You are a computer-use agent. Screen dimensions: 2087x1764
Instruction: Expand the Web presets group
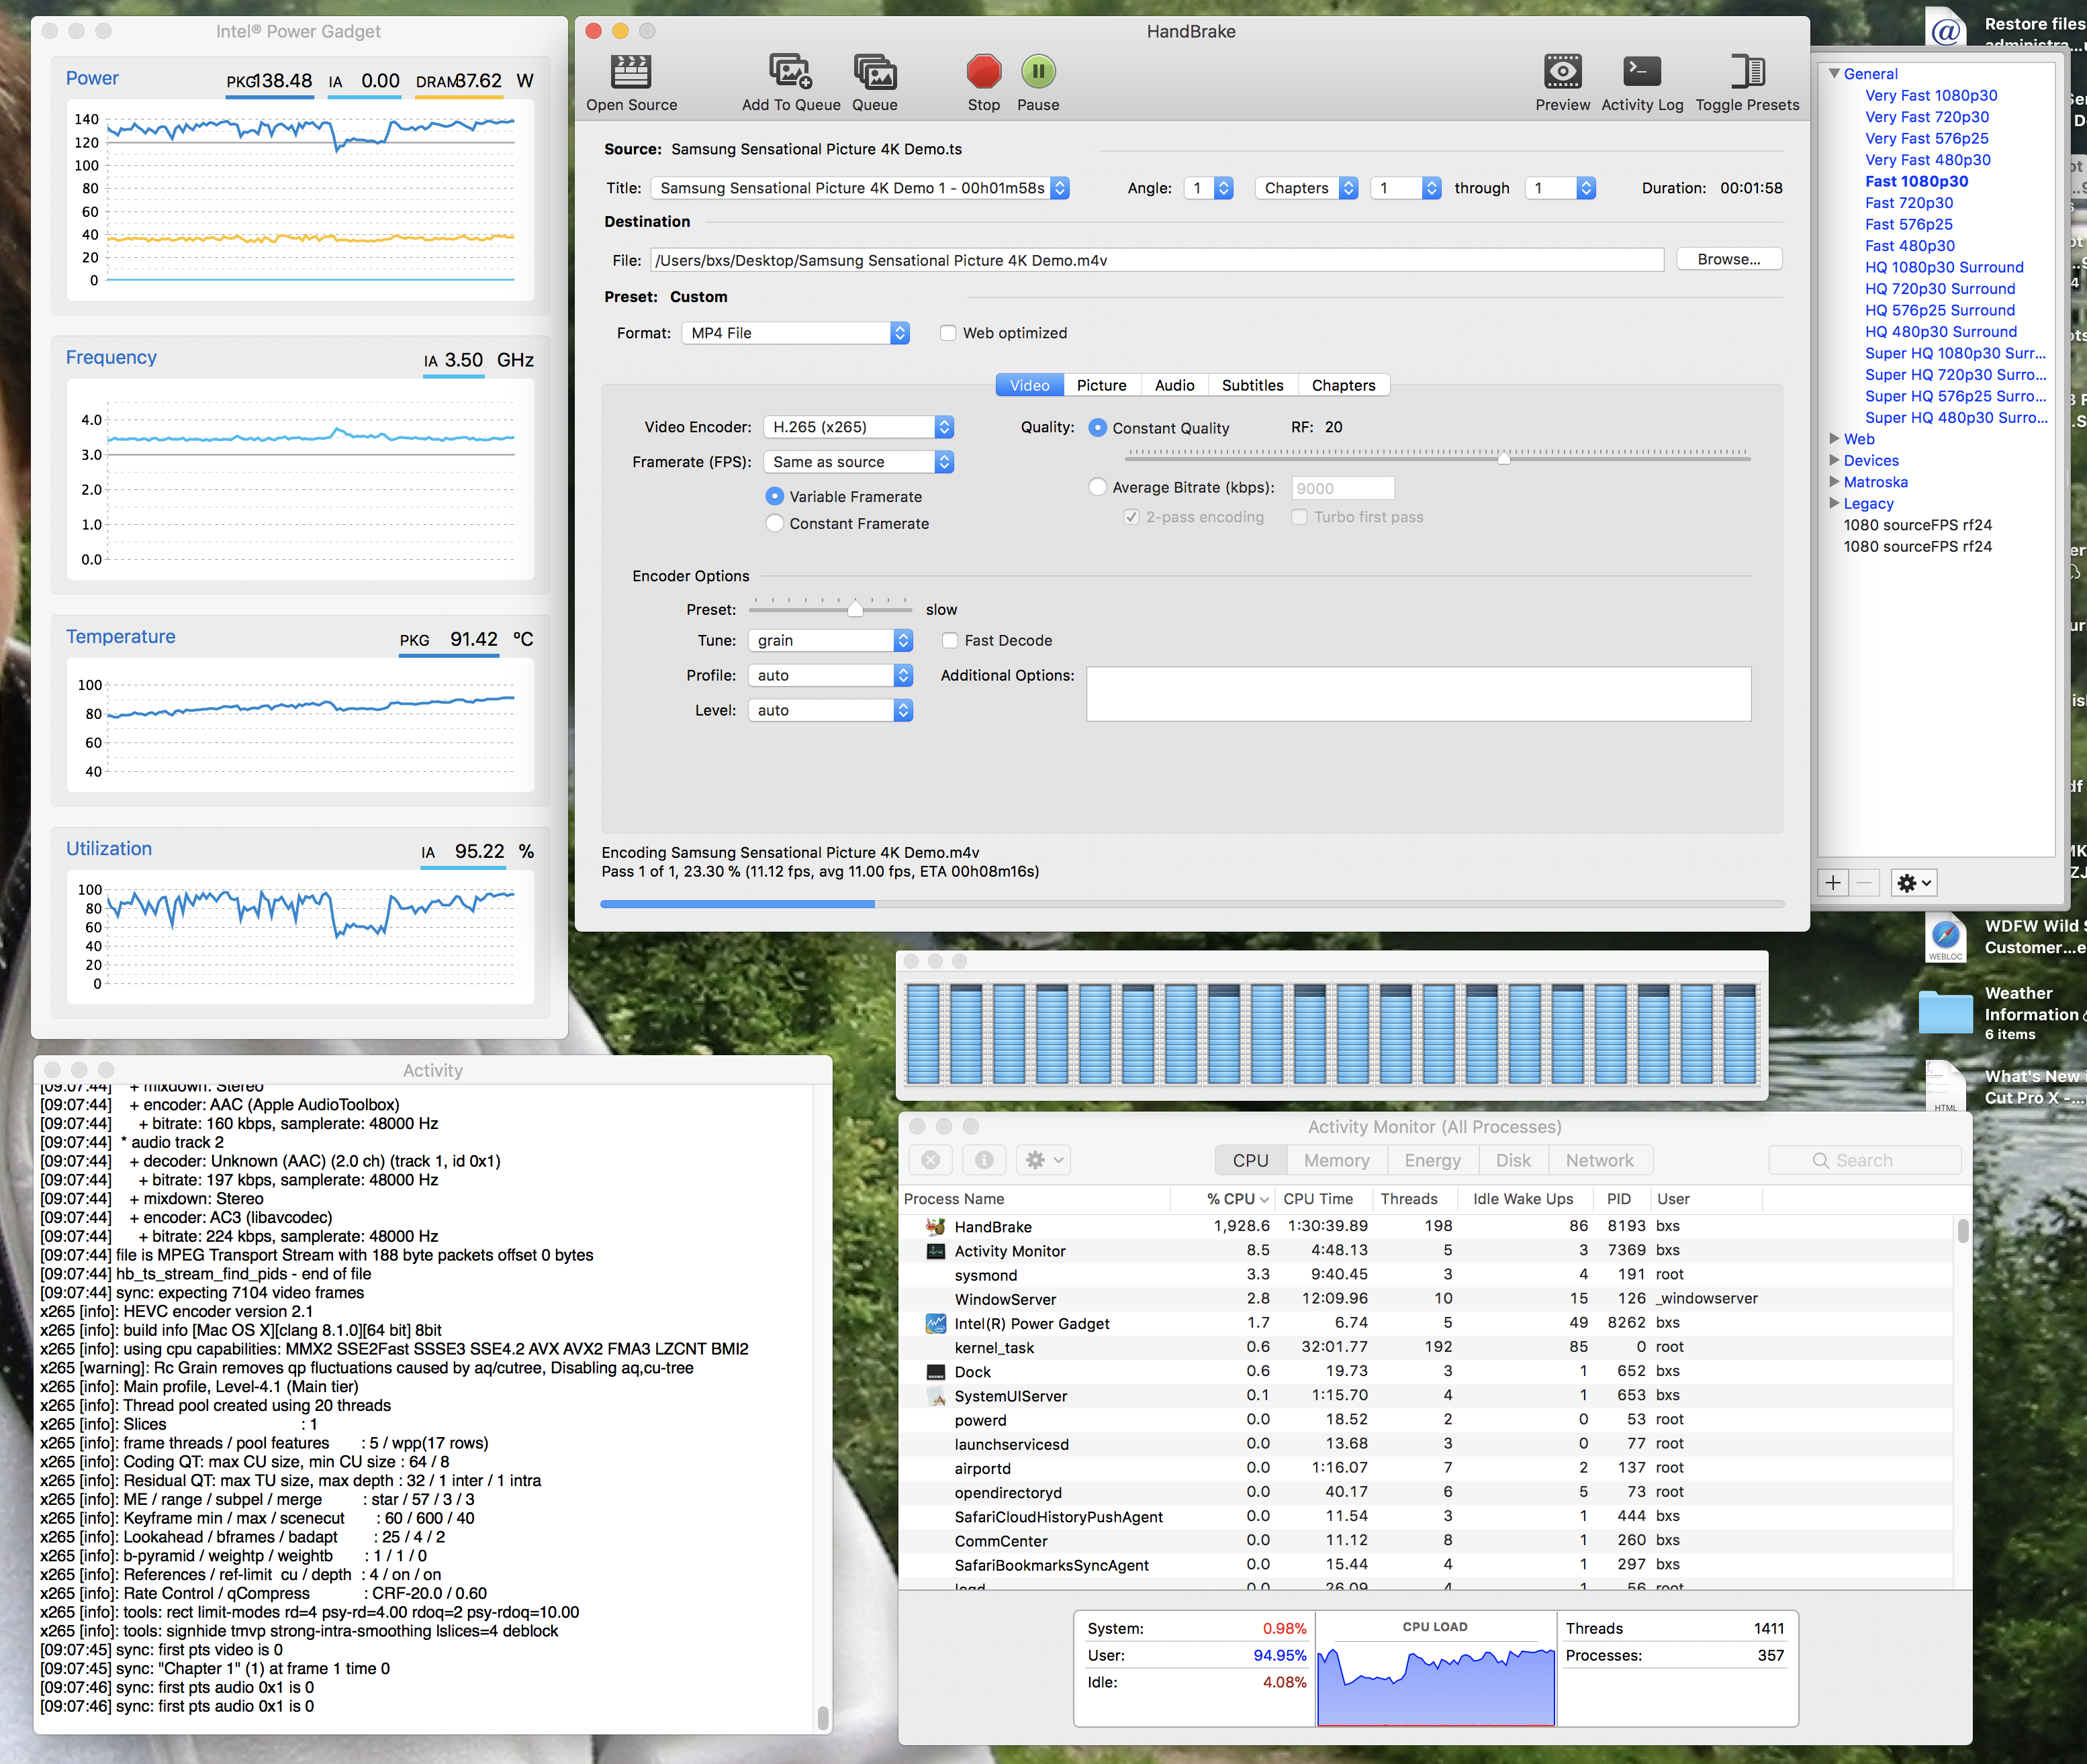(1834, 439)
